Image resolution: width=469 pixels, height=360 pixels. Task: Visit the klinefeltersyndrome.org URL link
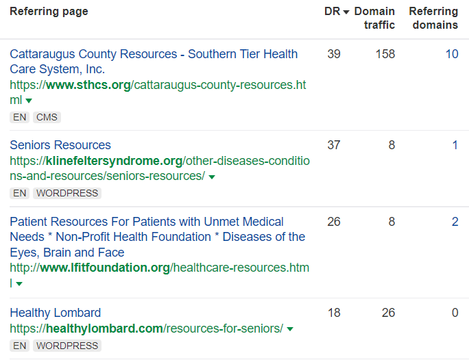coord(159,161)
